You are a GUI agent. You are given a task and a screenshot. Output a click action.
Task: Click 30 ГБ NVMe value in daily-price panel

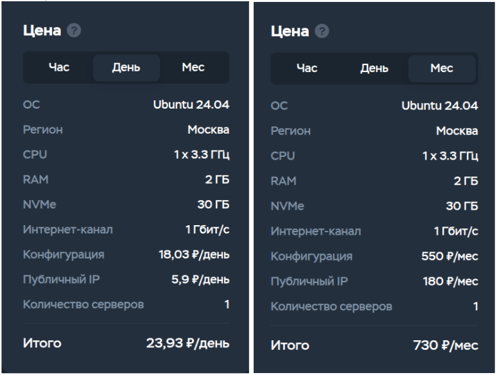tap(213, 205)
